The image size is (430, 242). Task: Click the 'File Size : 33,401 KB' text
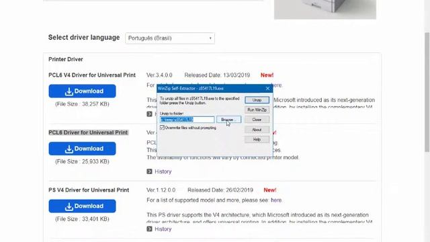[82, 219]
